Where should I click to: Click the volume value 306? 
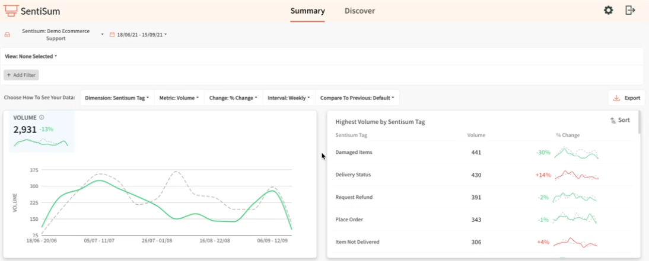tap(476, 242)
